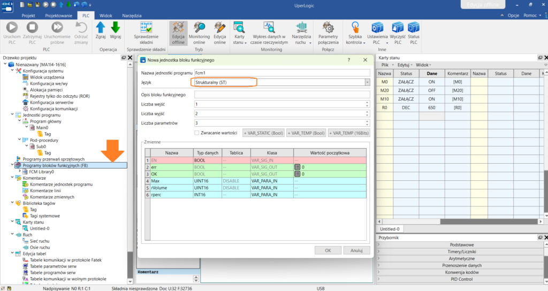Open the Projektowanie ribbon tab
The width and height of the screenshot is (548, 291).
(59, 16)
